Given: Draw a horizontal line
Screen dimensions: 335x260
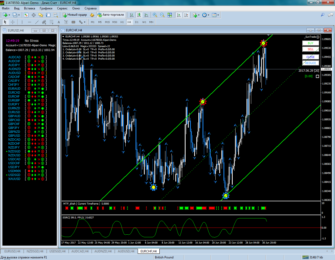Looking at the screenshot, I should [30, 22].
